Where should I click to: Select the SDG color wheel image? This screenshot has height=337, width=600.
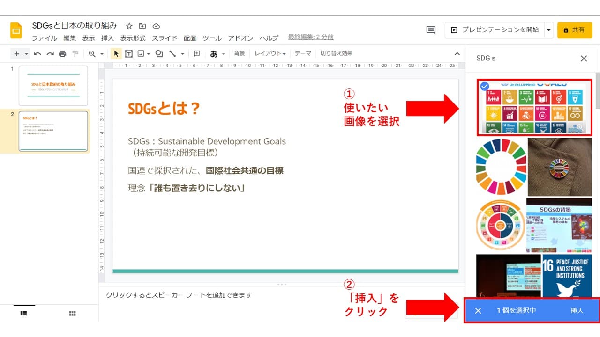tap(501, 167)
